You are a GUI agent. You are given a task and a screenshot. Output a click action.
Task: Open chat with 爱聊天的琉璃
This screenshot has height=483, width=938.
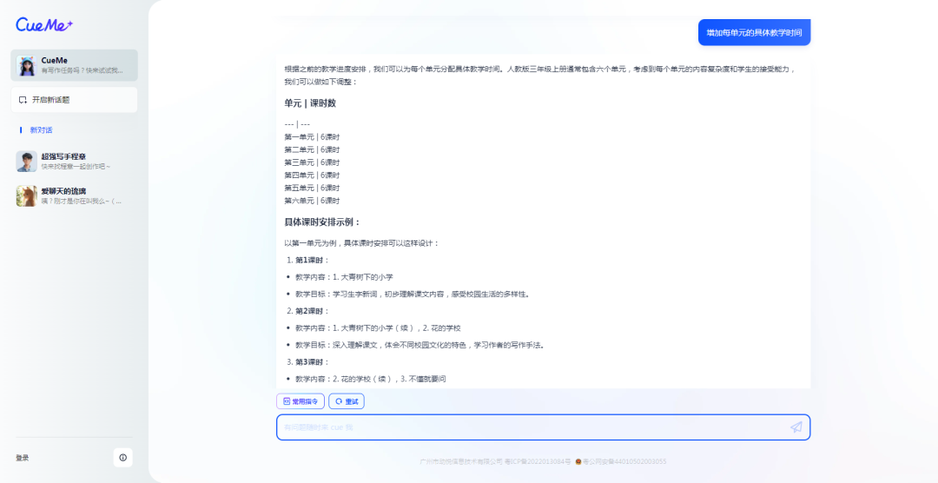tap(74, 195)
